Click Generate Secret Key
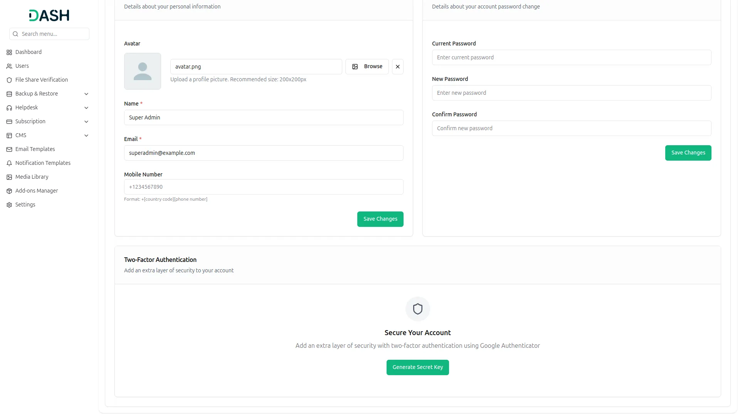This screenshot has height=416, width=740. (417, 367)
